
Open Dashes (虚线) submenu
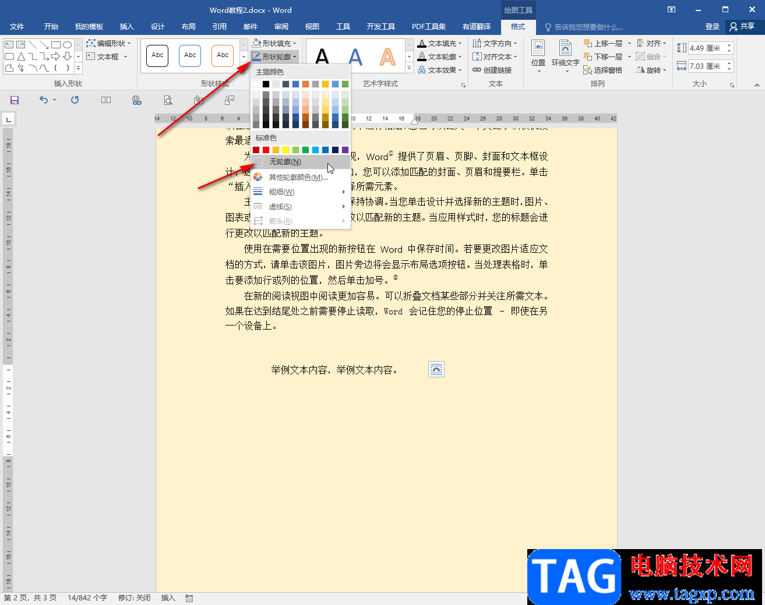[301, 206]
